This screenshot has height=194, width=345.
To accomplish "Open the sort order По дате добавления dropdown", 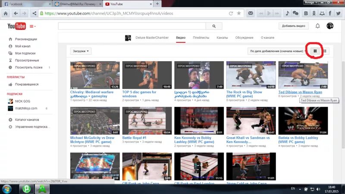I will click(278, 51).
